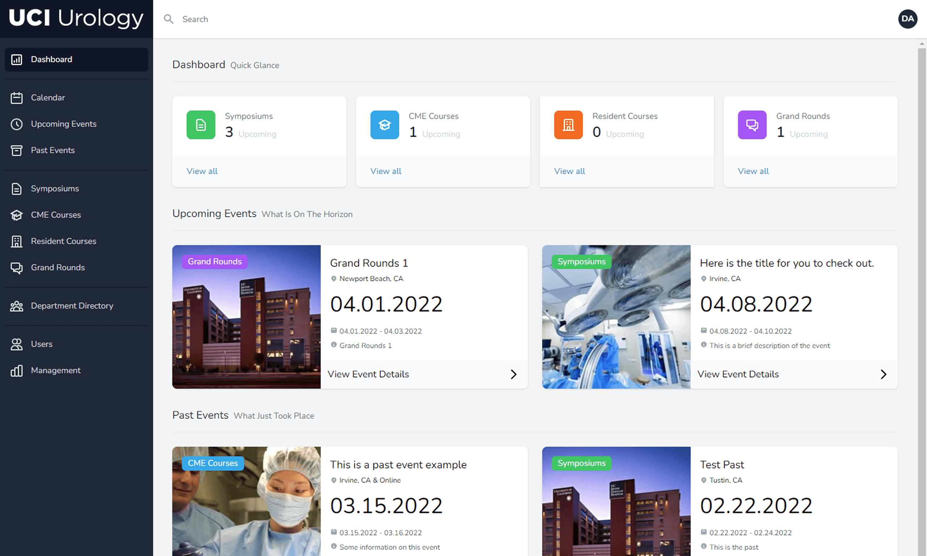Click the green Symposiums card icon

[201, 125]
